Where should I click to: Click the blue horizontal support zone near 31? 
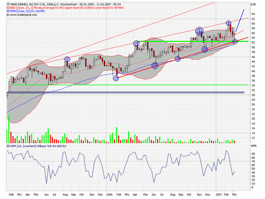pos(119,93)
